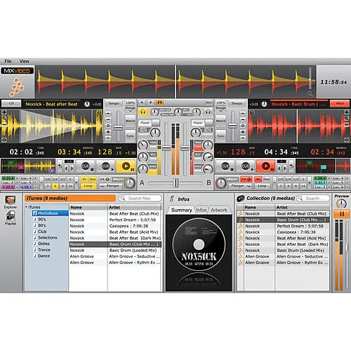
Task: Click the search magnifier in iTunes panel
Action: [x=122, y=198]
